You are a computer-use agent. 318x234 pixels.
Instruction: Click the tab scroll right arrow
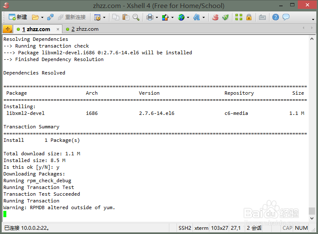[312, 28]
